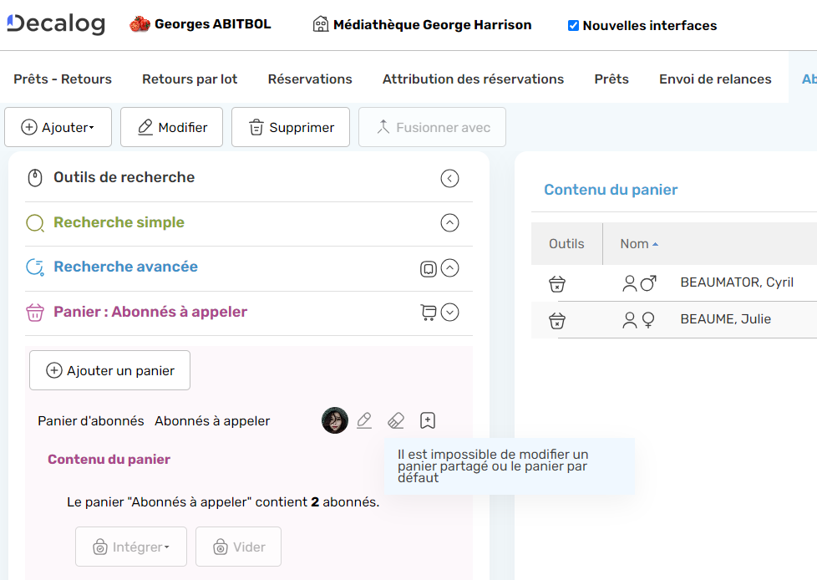817x580 pixels.
Task: Click the trash icon for BEAUMATOR, Cyril
Action: tap(556, 282)
